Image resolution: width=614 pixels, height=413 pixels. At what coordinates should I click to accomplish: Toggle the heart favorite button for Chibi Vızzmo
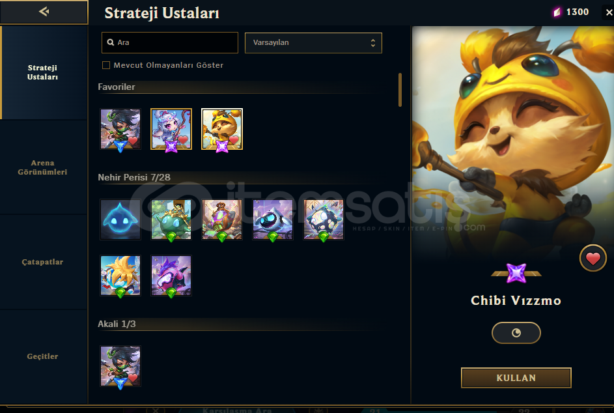pos(593,258)
